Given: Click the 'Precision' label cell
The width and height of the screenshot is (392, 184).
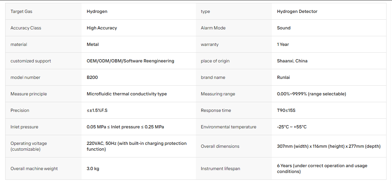Looking at the screenshot, I should [20, 110].
